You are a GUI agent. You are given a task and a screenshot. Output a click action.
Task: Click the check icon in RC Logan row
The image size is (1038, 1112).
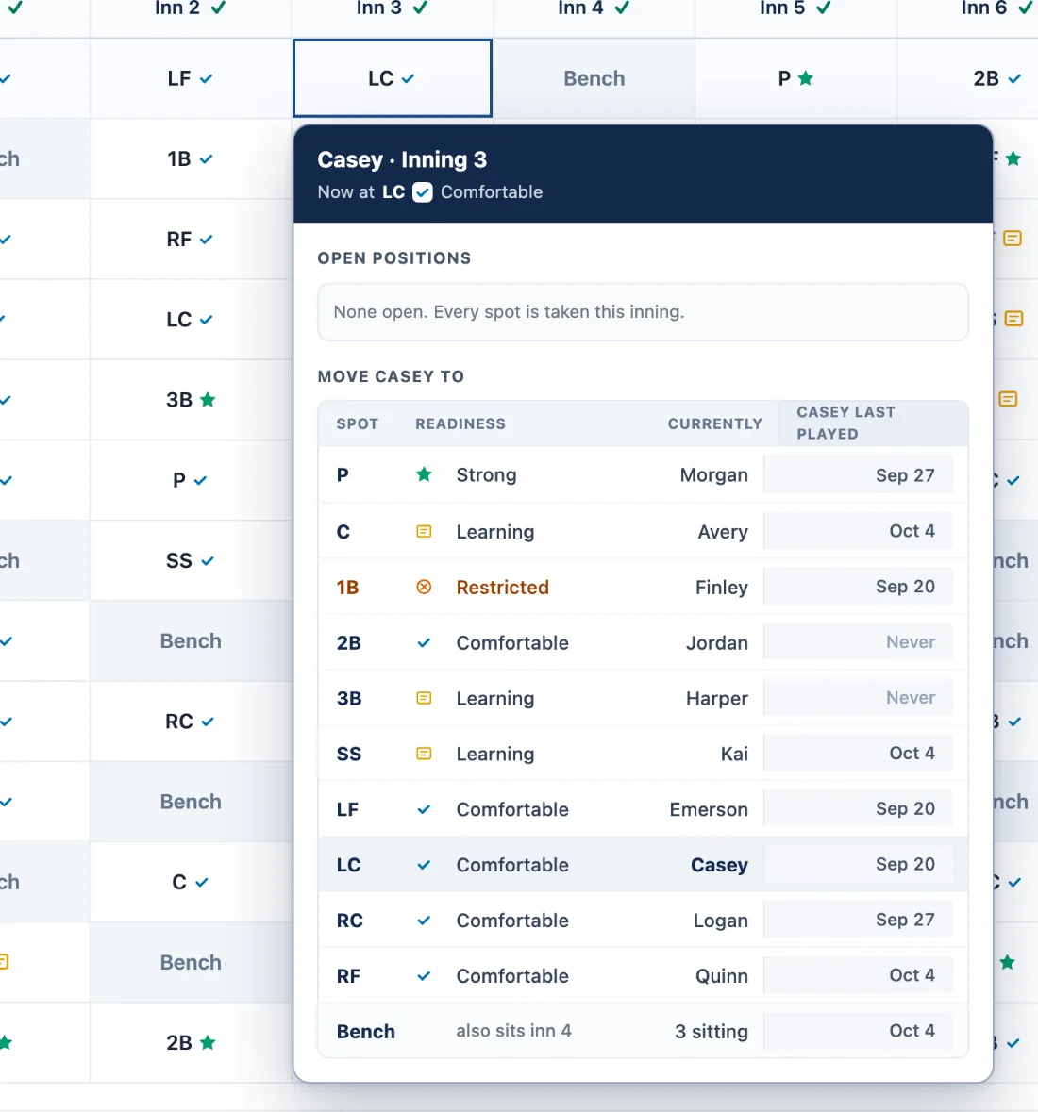[x=424, y=920]
